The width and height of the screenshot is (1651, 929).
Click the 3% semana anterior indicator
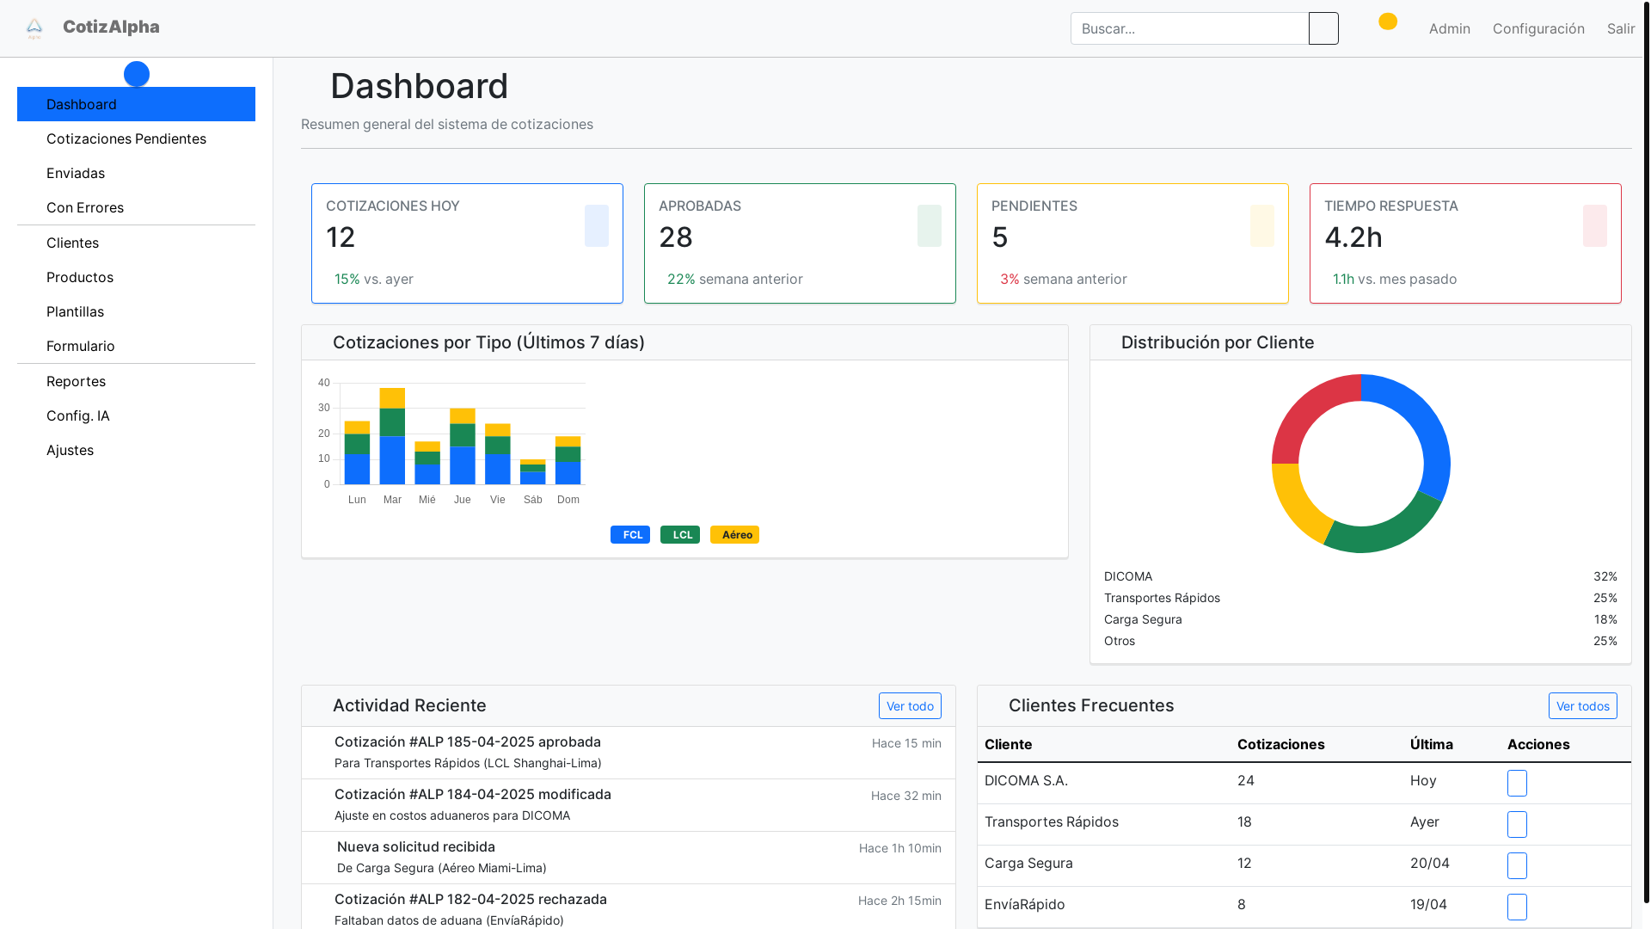pos(1063,279)
